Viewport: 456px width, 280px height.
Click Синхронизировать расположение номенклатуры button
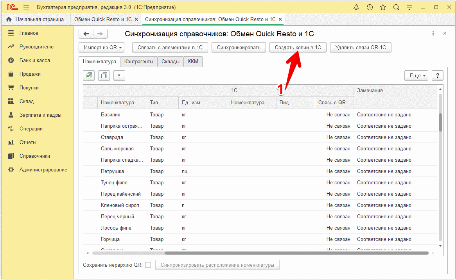click(x=217, y=265)
